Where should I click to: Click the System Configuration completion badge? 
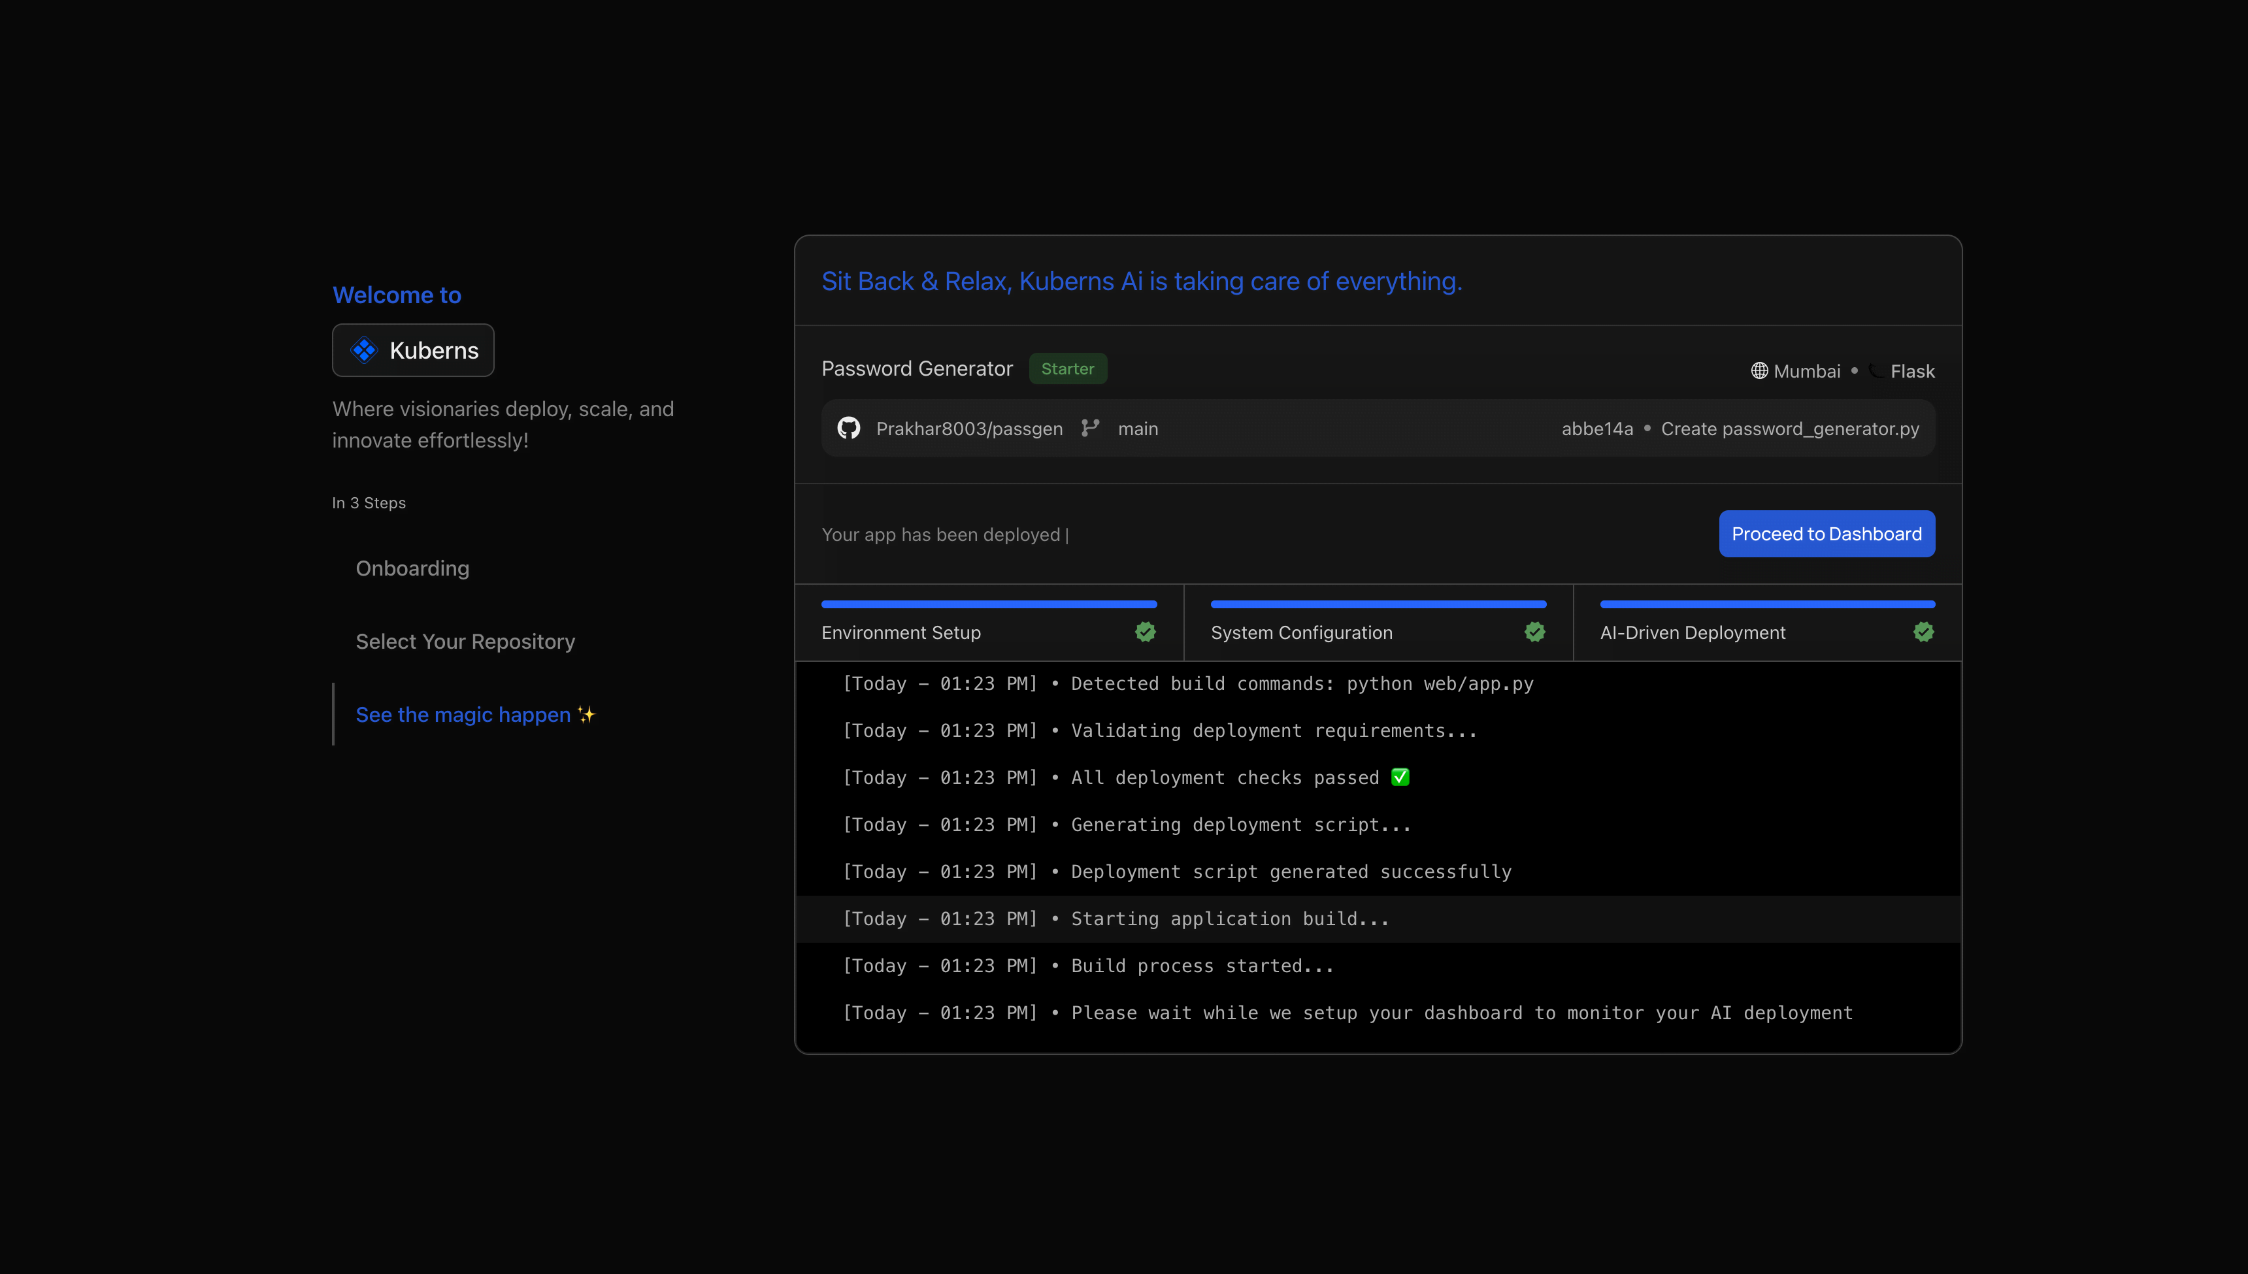tap(1534, 632)
